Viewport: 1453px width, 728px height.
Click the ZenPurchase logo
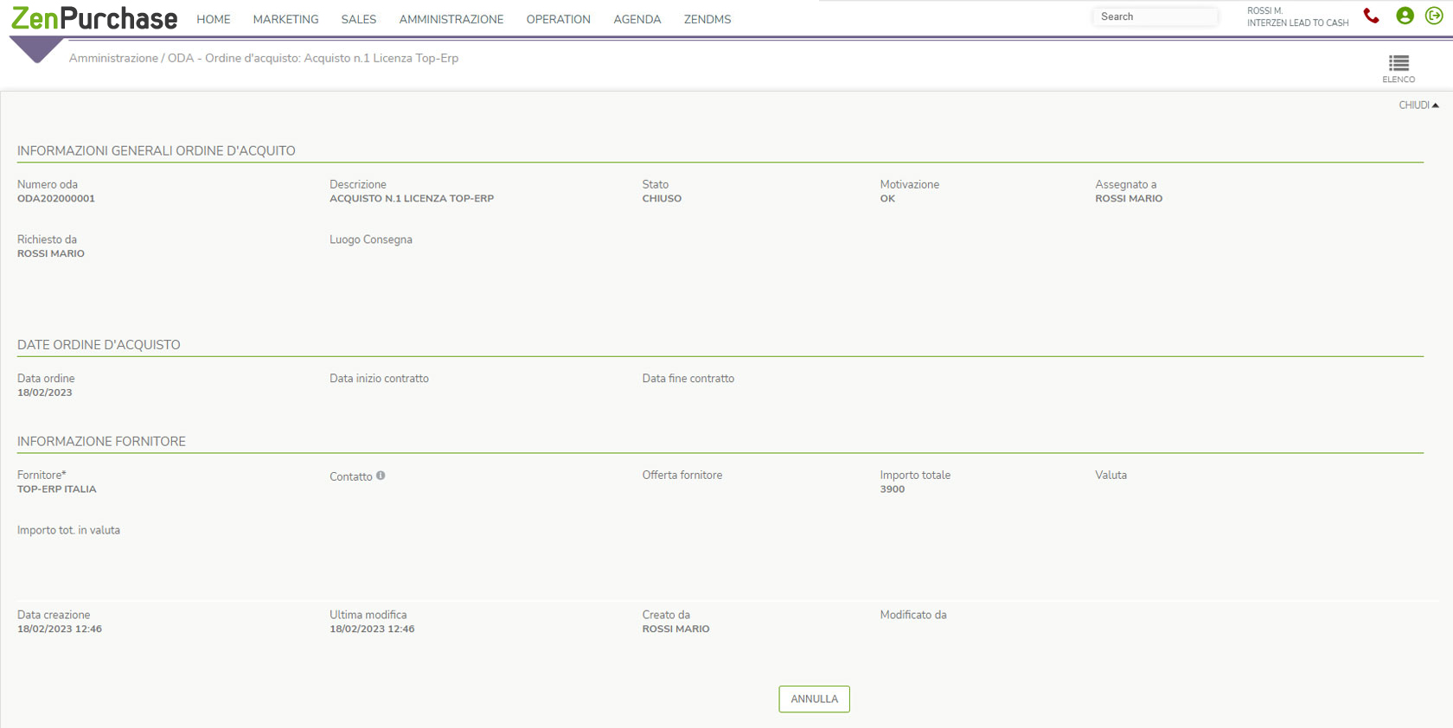93,19
